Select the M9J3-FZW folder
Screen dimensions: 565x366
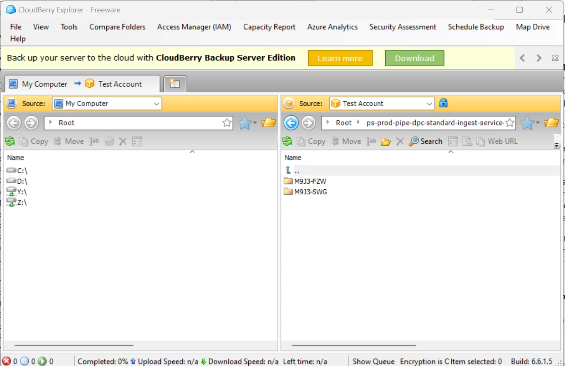tap(305, 181)
